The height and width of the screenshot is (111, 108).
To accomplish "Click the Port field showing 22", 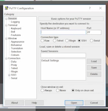I will pos(94,32).
